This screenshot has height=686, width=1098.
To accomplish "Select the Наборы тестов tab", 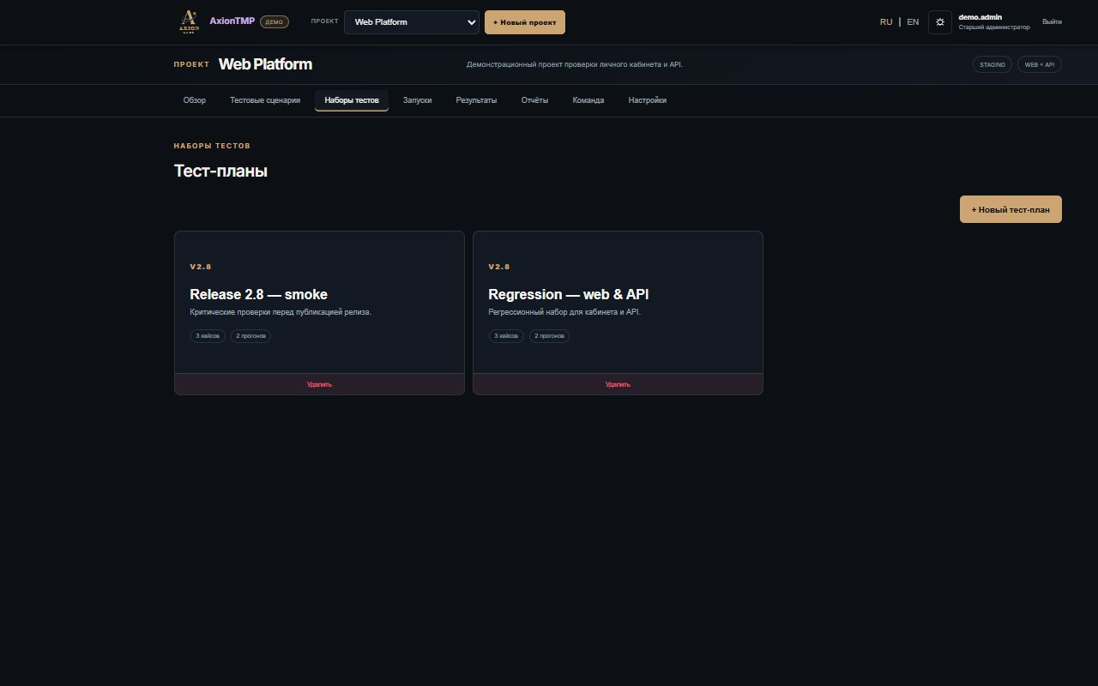I will pos(352,100).
